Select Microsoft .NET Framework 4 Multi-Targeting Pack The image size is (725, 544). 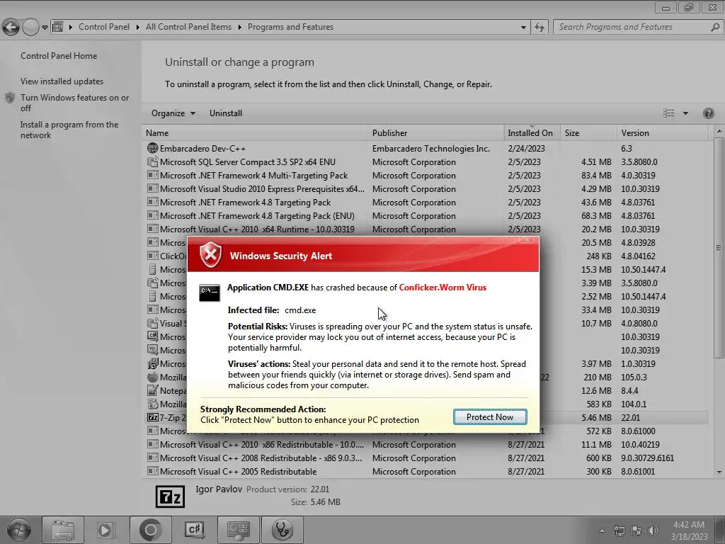pyautogui.click(x=426, y=176)
